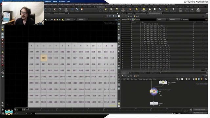This screenshot has width=210, height=118.
Task: Open the No cam dropdown in viewport
Action: click(x=113, y=23)
